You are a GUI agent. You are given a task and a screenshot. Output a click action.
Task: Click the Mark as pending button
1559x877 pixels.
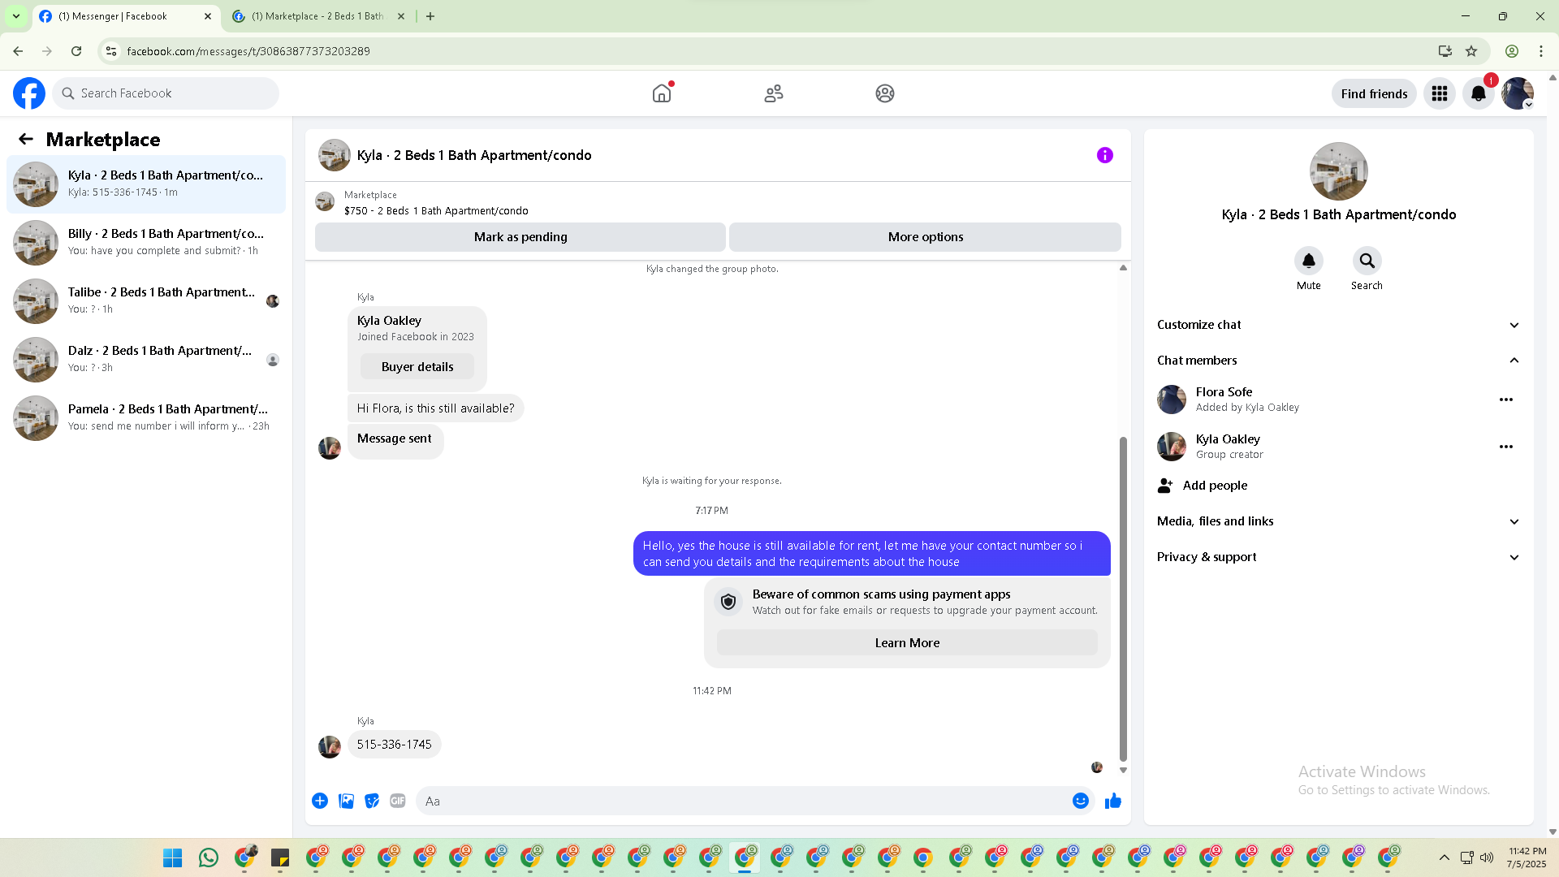pyautogui.click(x=520, y=237)
